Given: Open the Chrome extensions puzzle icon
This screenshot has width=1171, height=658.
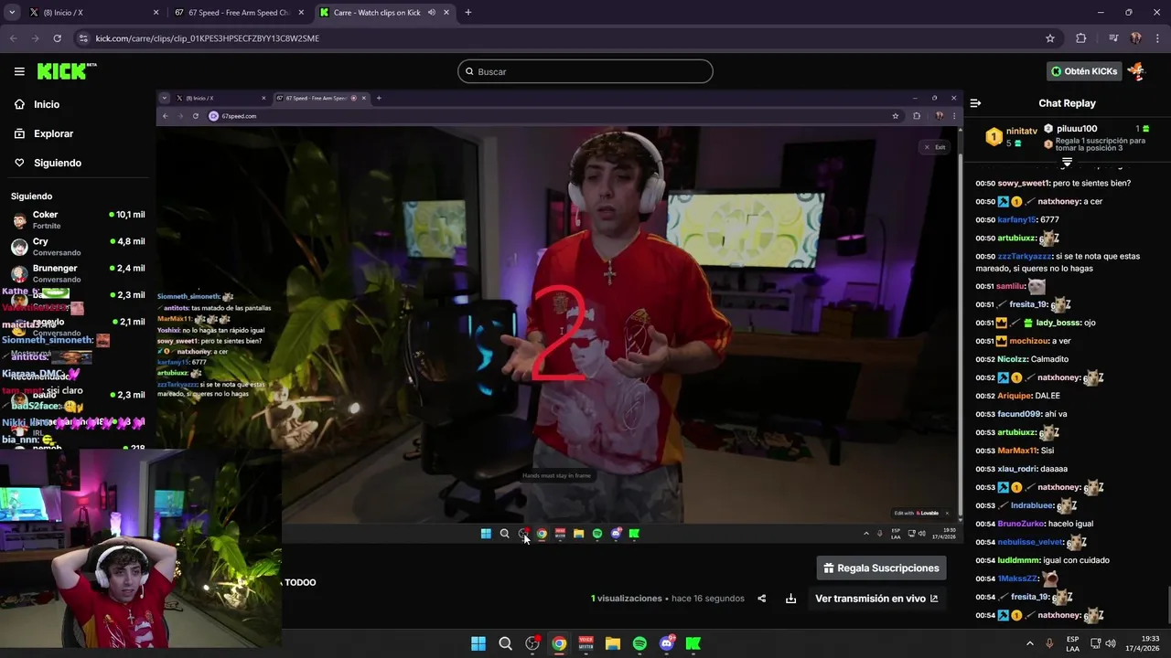Looking at the screenshot, I should coord(1081,38).
